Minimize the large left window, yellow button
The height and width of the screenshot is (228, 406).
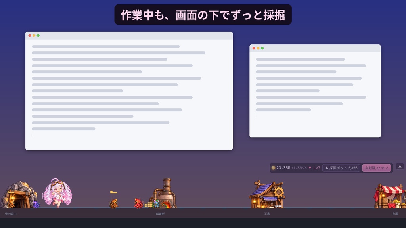[x=34, y=36]
